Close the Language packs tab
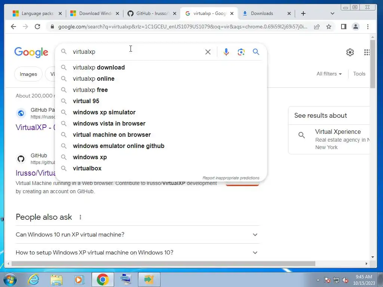This screenshot has height=287, width=383. [x=60, y=13]
